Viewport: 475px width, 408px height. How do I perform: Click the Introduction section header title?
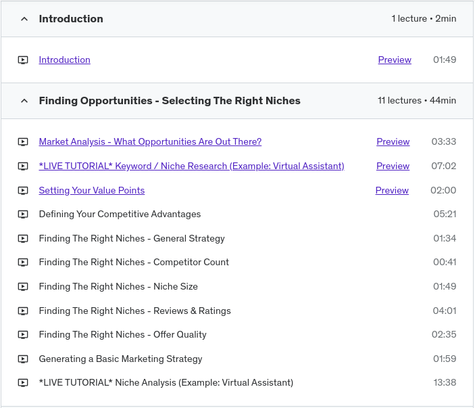pyautogui.click(x=71, y=19)
